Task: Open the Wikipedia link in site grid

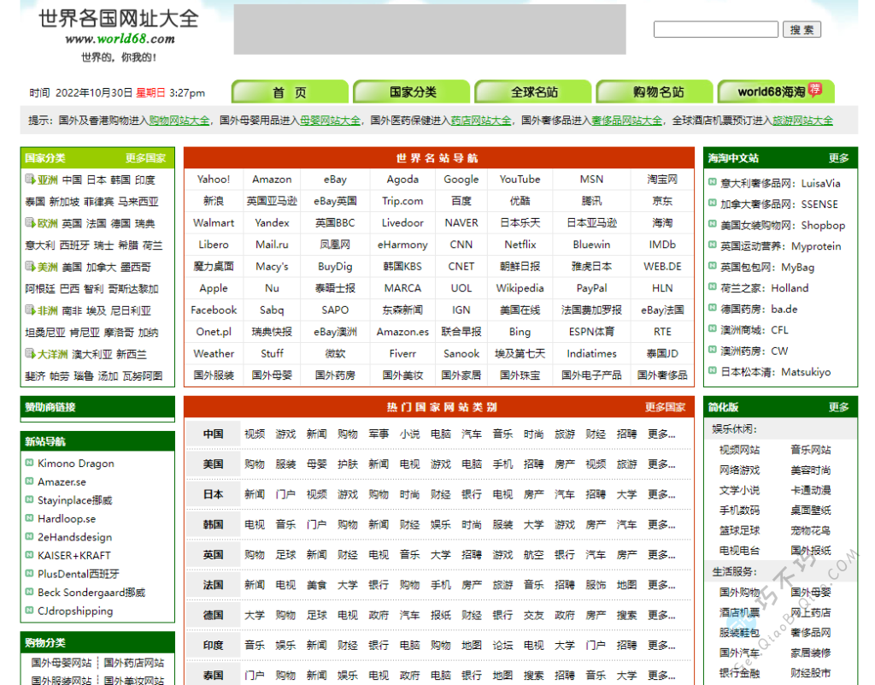Action: tap(520, 288)
